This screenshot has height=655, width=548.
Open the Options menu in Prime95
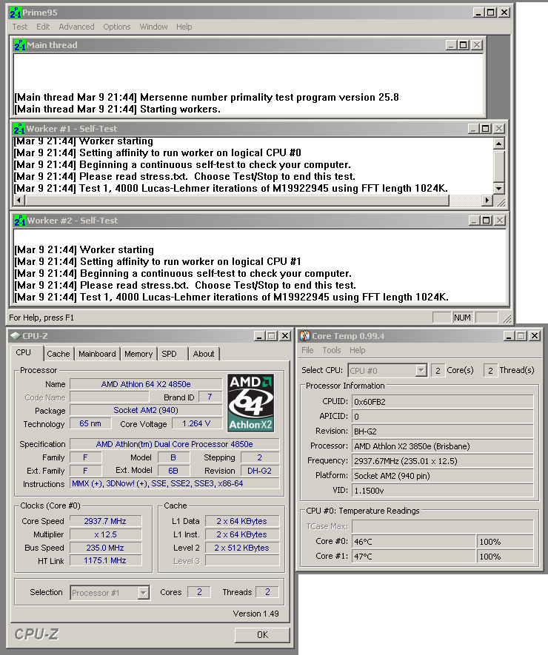pos(116,27)
